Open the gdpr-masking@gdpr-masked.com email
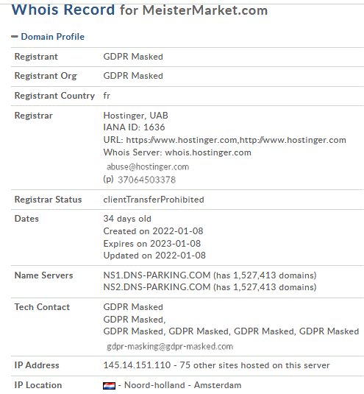 click(170, 347)
